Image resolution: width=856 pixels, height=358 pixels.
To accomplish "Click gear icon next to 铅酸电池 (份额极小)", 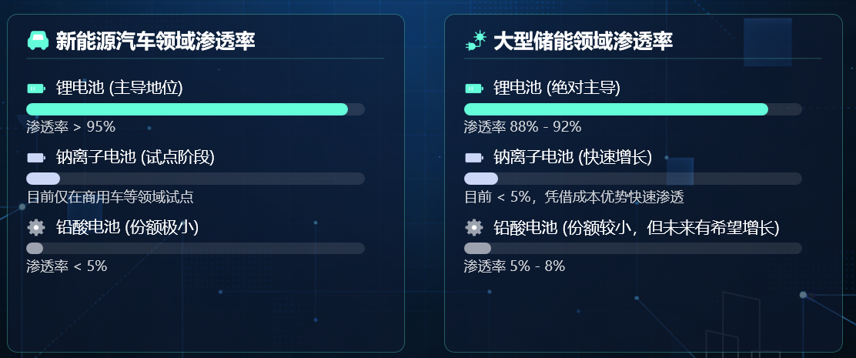I will pos(36,227).
